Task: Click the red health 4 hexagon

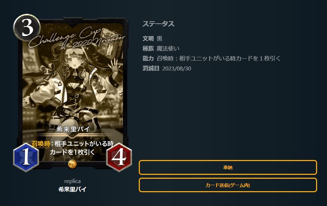Action: [x=119, y=157]
